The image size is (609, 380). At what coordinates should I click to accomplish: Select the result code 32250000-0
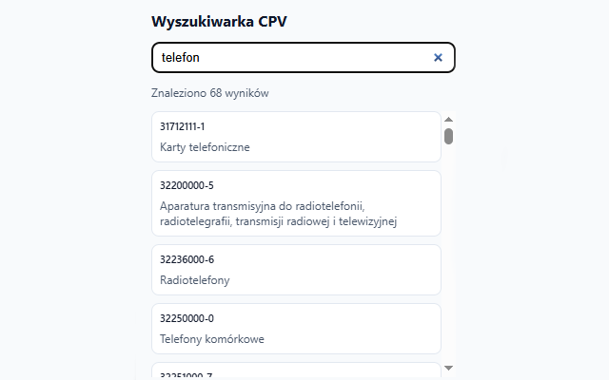pos(187,318)
